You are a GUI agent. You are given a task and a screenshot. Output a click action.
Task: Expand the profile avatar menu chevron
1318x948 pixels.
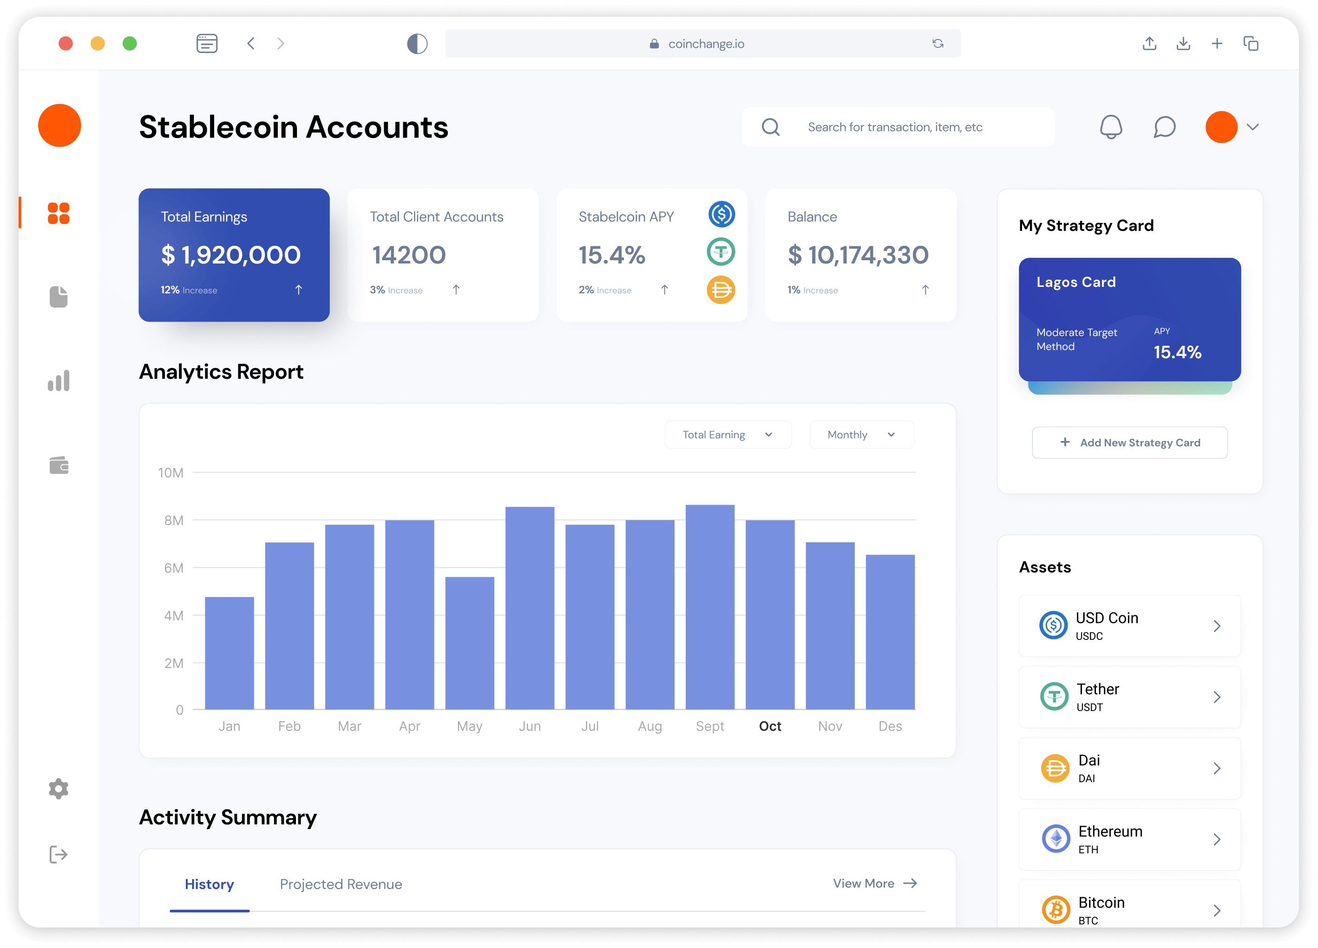coord(1253,127)
